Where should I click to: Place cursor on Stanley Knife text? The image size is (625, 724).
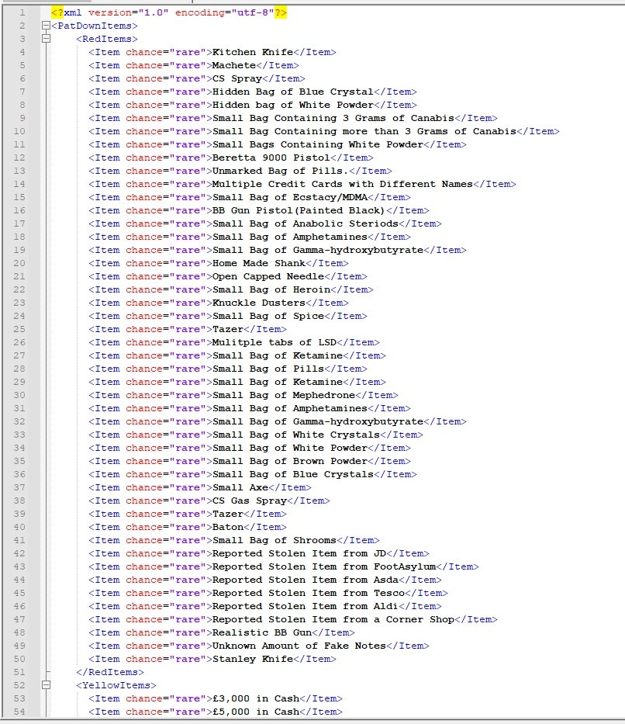pos(252,659)
